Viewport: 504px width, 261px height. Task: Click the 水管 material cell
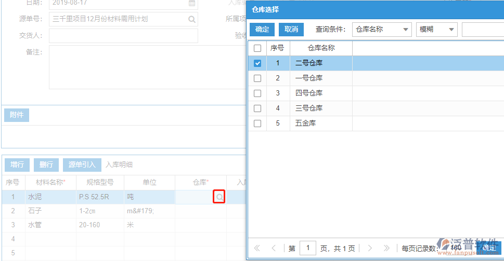(51, 225)
